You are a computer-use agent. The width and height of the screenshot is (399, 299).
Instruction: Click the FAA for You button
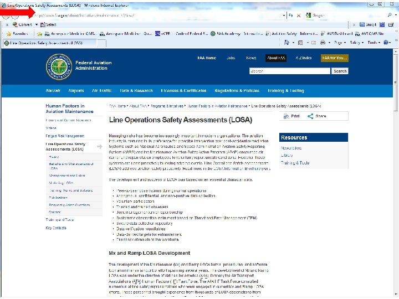pyautogui.click(x=335, y=58)
